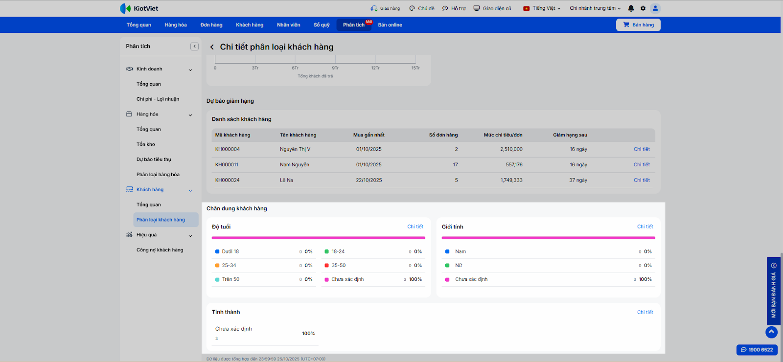Viewport: 783px width, 362px height.
Task: Open Chi tiết link for Lê Na
Action: coord(642,180)
